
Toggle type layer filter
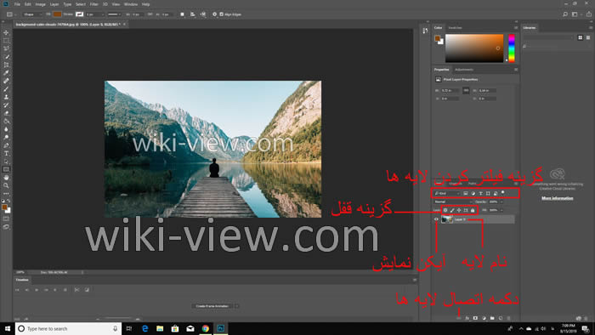tap(481, 194)
